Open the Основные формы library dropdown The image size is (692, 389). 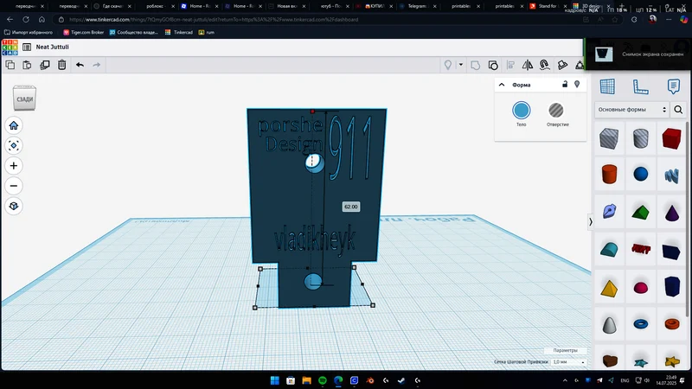[631, 110]
